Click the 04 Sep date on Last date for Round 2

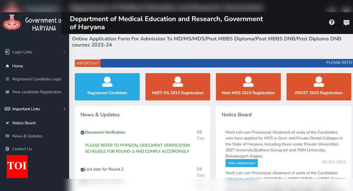click(200, 172)
